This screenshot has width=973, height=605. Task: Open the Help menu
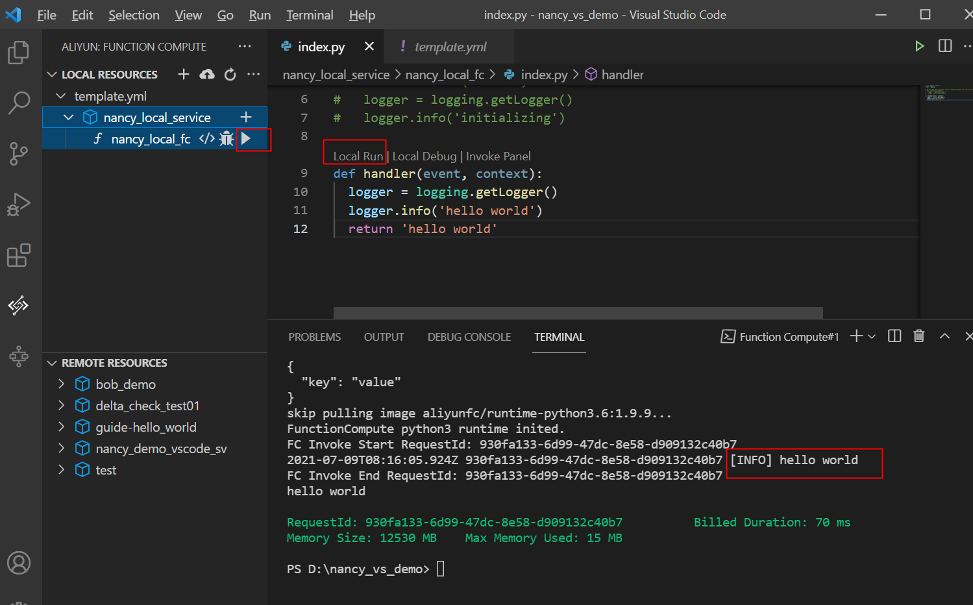(362, 15)
